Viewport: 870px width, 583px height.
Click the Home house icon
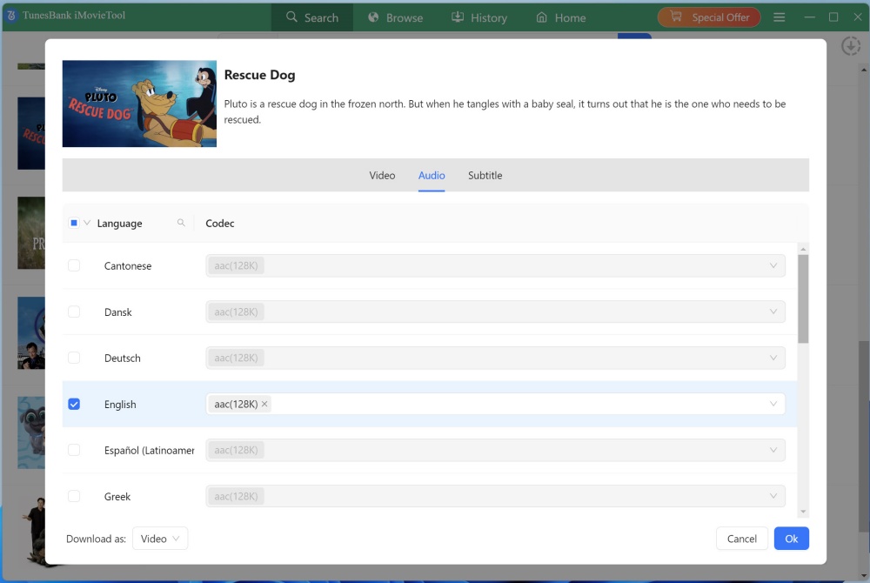click(x=542, y=17)
